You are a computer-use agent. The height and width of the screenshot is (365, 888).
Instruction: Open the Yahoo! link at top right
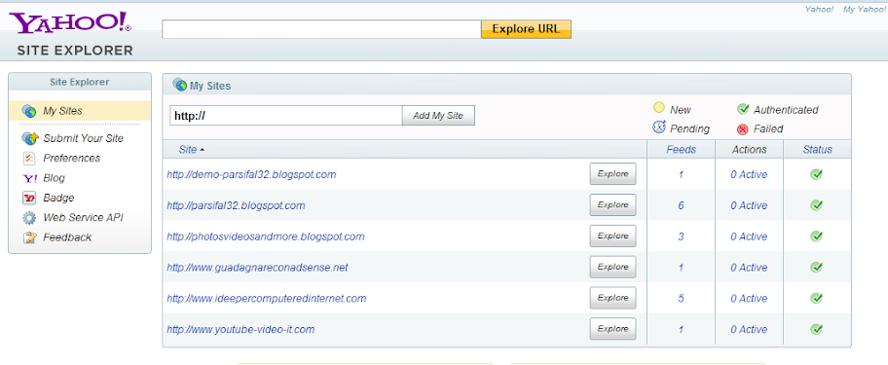point(819,10)
